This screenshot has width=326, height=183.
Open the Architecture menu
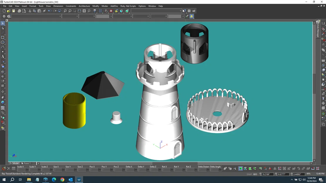(x=84, y=6)
